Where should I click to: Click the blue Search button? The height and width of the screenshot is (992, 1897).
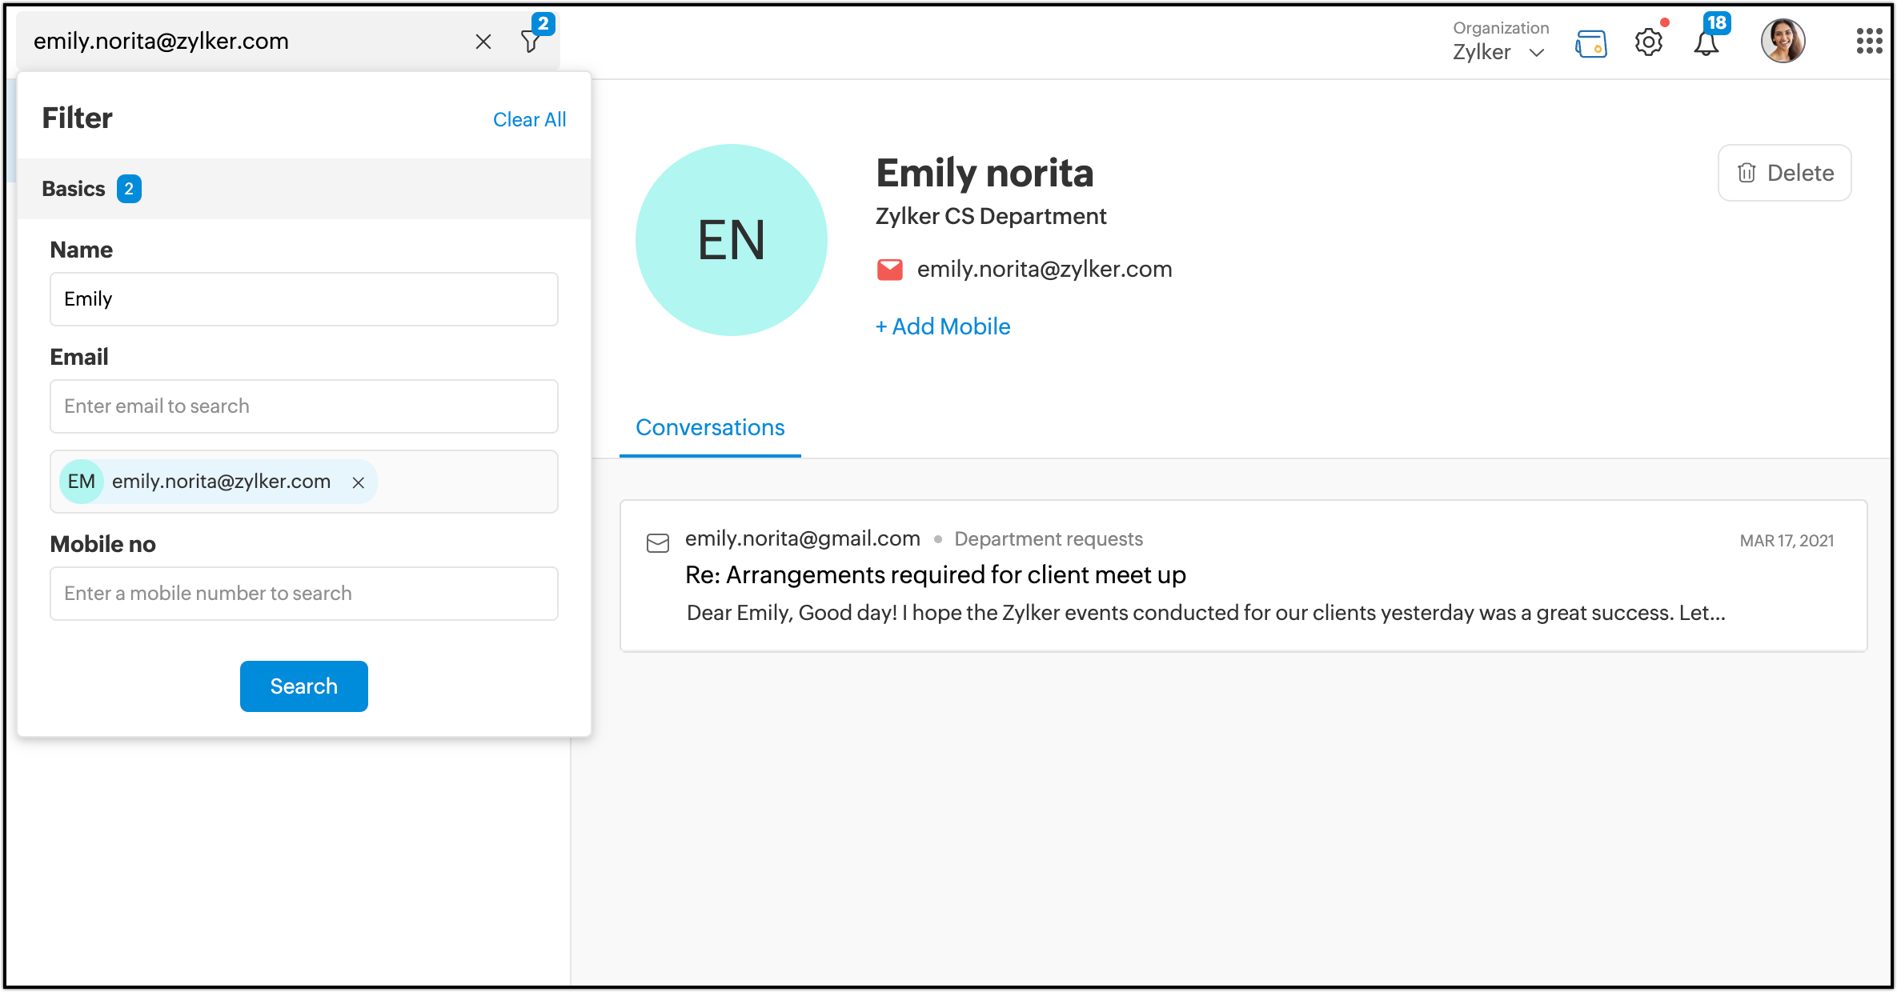[304, 686]
